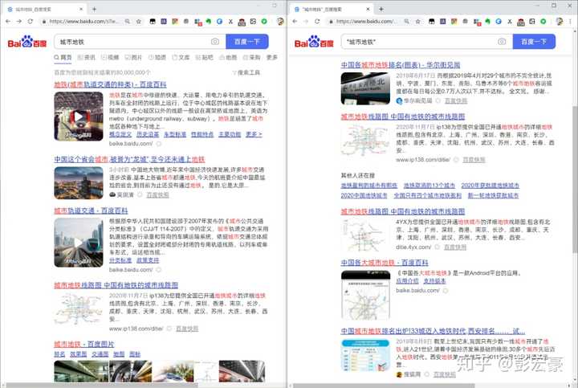578x388 pixels.
Task: Close the 城市地铁_百度搜索 tab in the left window
Action: (x=81, y=9)
